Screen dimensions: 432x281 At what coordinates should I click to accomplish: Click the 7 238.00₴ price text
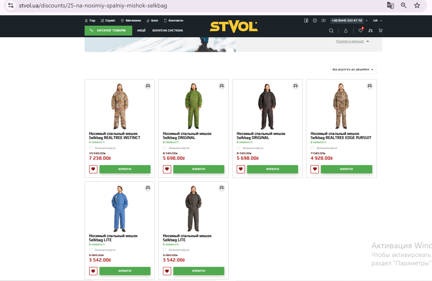(x=100, y=158)
